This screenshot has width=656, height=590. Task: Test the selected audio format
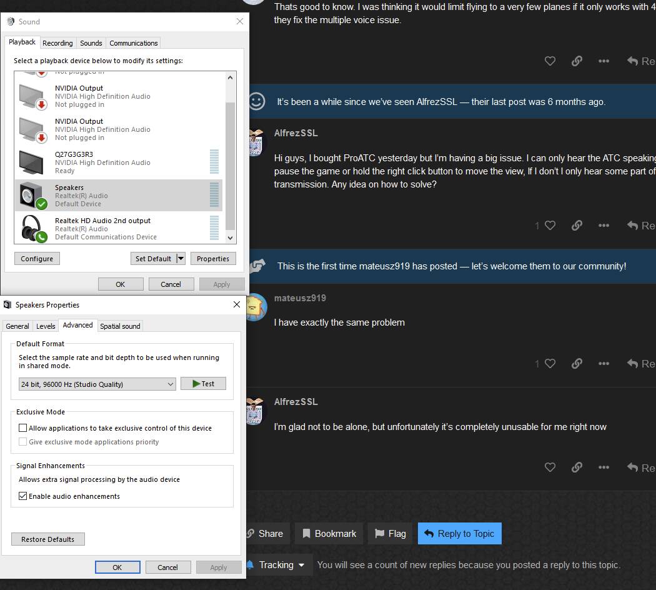[x=203, y=384]
